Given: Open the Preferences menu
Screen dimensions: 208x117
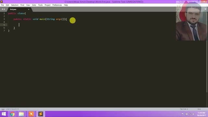Looking at the screenshot, I should [x=57, y=5].
